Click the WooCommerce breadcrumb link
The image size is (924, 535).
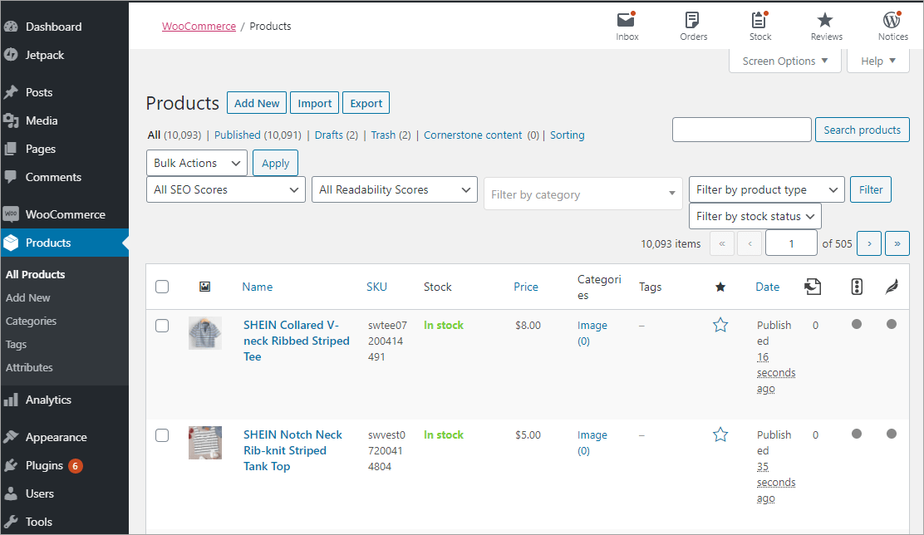[x=199, y=26]
